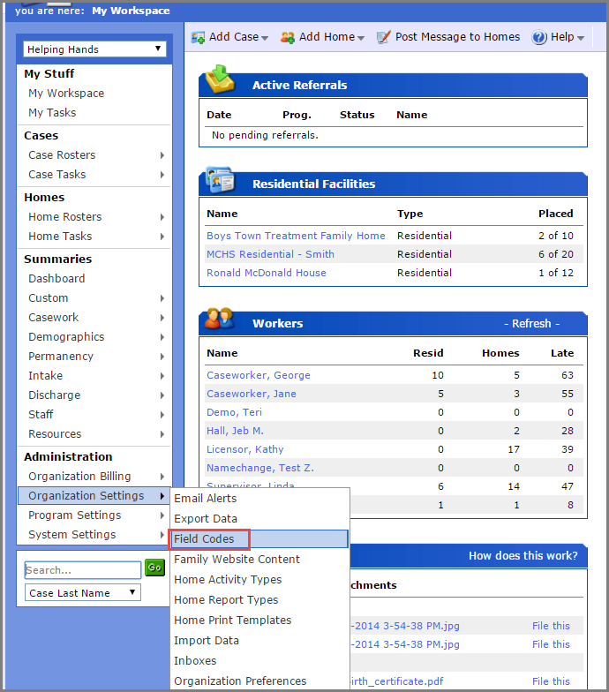Click the My Workspace breadcrumb
The width and height of the screenshot is (609, 692).
(x=131, y=11)
